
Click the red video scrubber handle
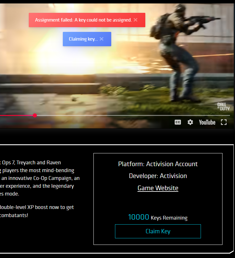tap(35, 116)
